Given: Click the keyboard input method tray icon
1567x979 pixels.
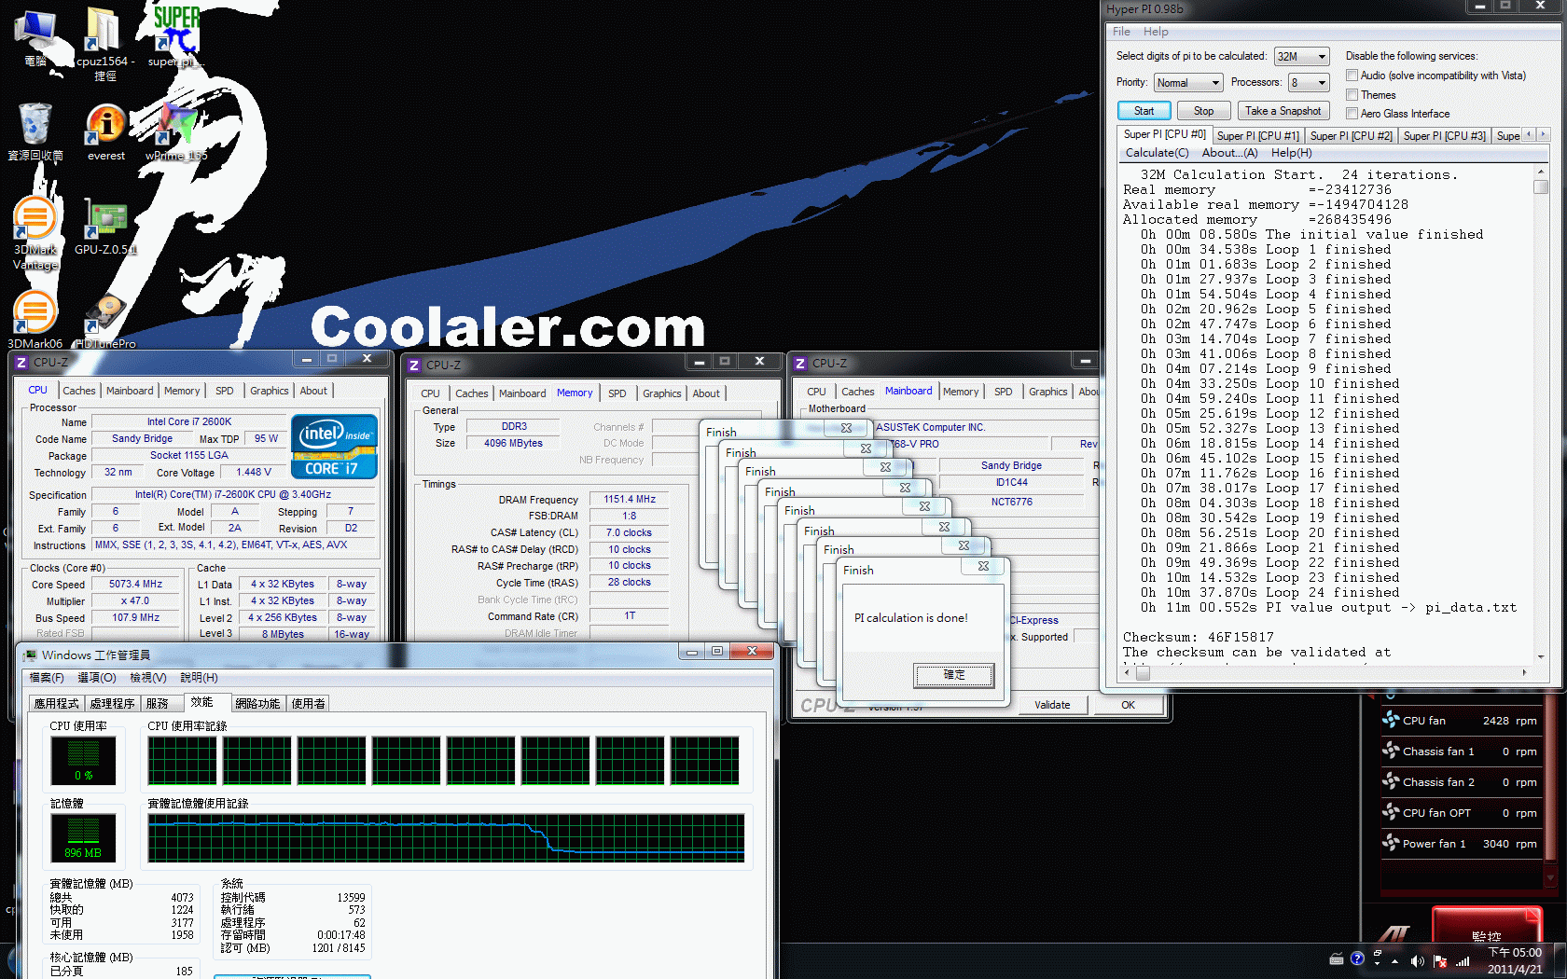Looking at the screenshot, I should (1336, 958).
